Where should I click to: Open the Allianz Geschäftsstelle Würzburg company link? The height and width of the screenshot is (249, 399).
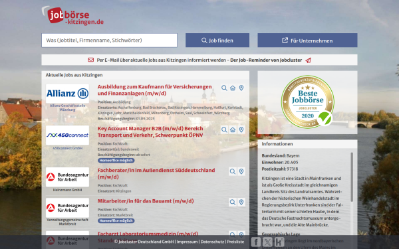pos(67,108)
